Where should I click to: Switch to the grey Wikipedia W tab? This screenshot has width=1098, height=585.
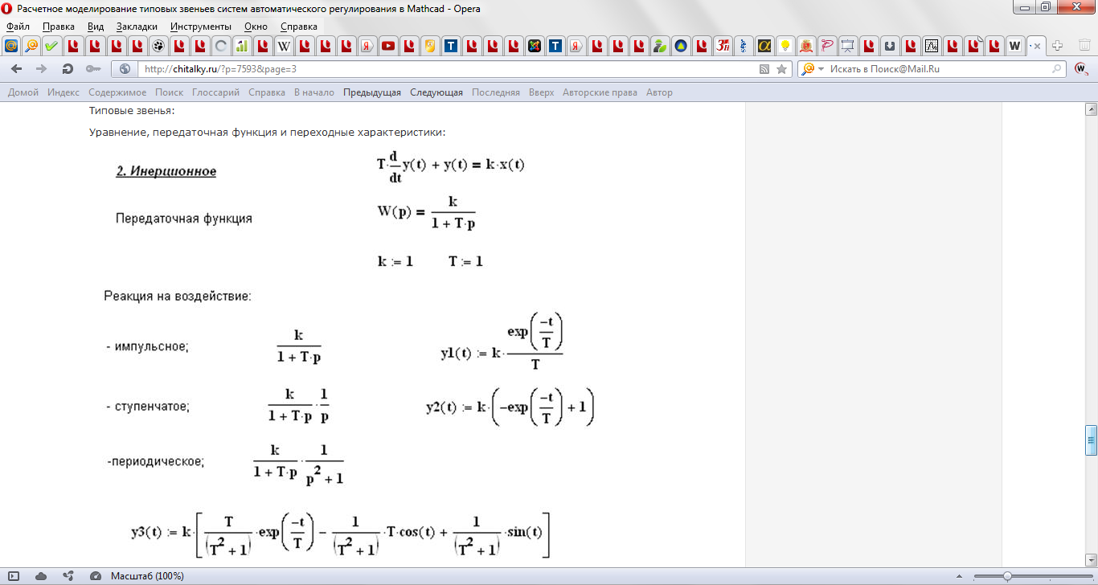284,45
